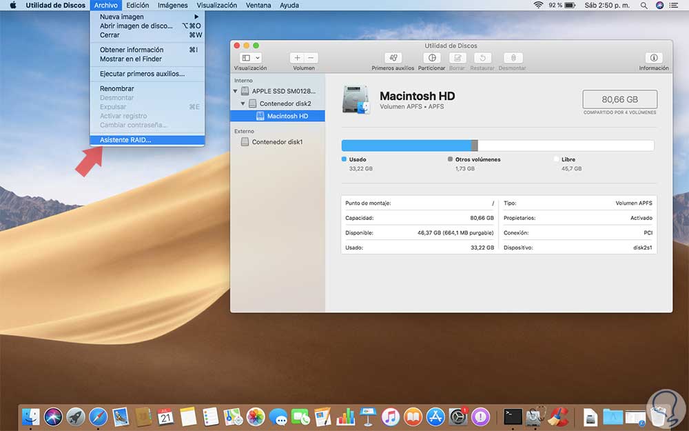Open the Visualización menu in menu bar

coord(216,6)
